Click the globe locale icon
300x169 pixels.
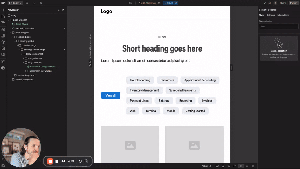coord(130,3)
